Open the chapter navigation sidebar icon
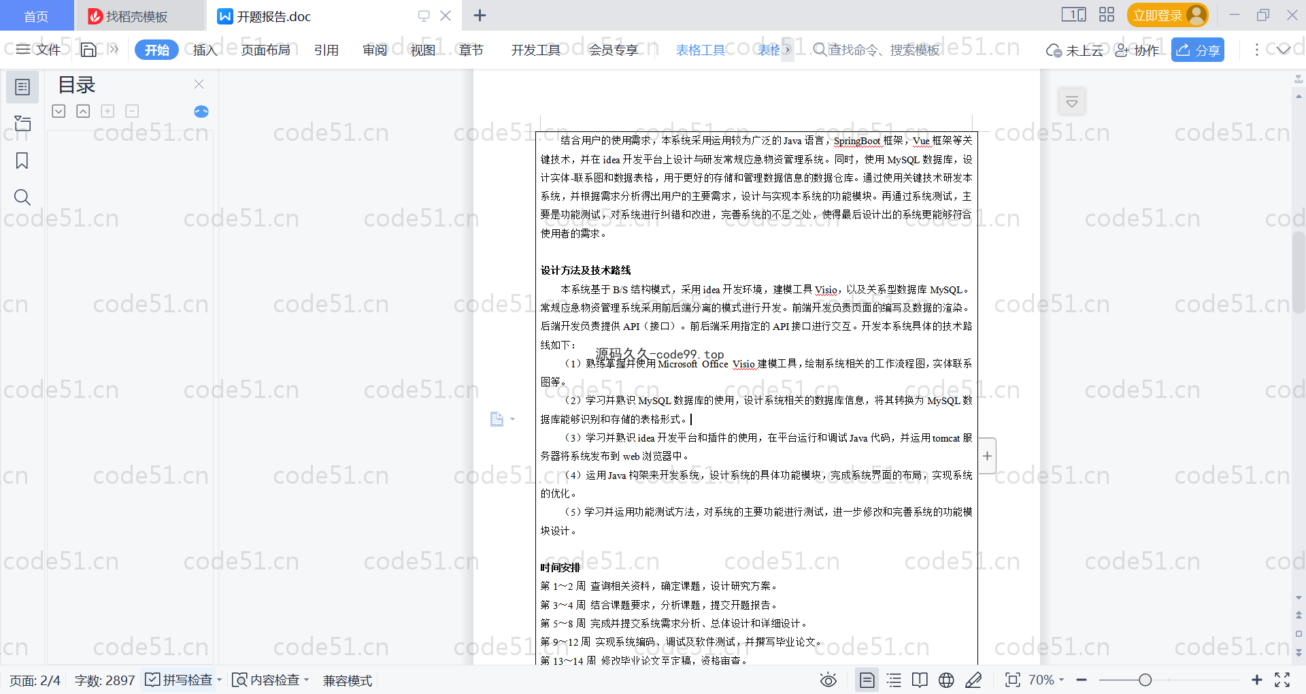Image resolution: width=1306 pixels, height=694 pixels. 22,123
